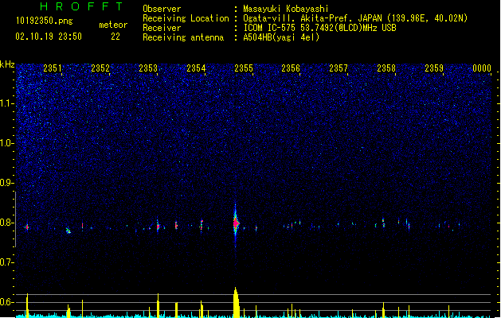
Task: Select the 2358 time marker
Action: (x=386, y=68)
